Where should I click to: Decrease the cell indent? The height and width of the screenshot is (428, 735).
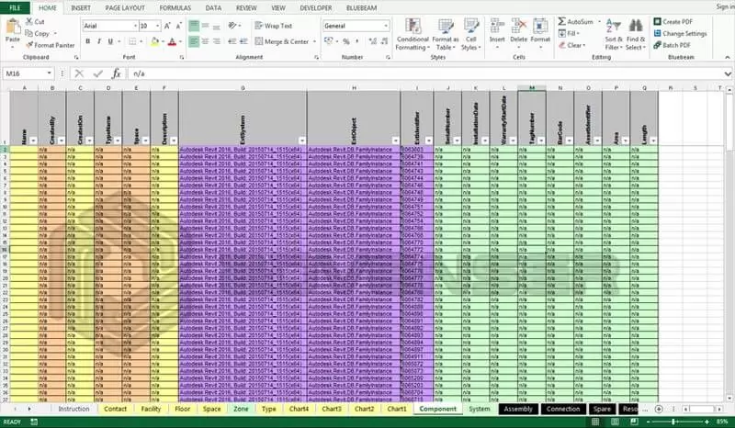click(x=232, y=41)
